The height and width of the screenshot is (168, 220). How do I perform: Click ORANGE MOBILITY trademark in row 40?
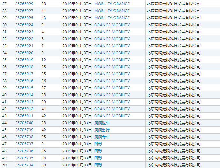pyautogui.click(x=112, y=95)
